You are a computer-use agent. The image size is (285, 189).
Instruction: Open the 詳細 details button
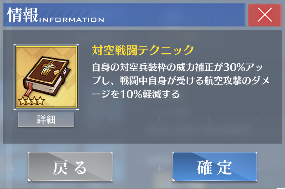click(x=46, y=120)
